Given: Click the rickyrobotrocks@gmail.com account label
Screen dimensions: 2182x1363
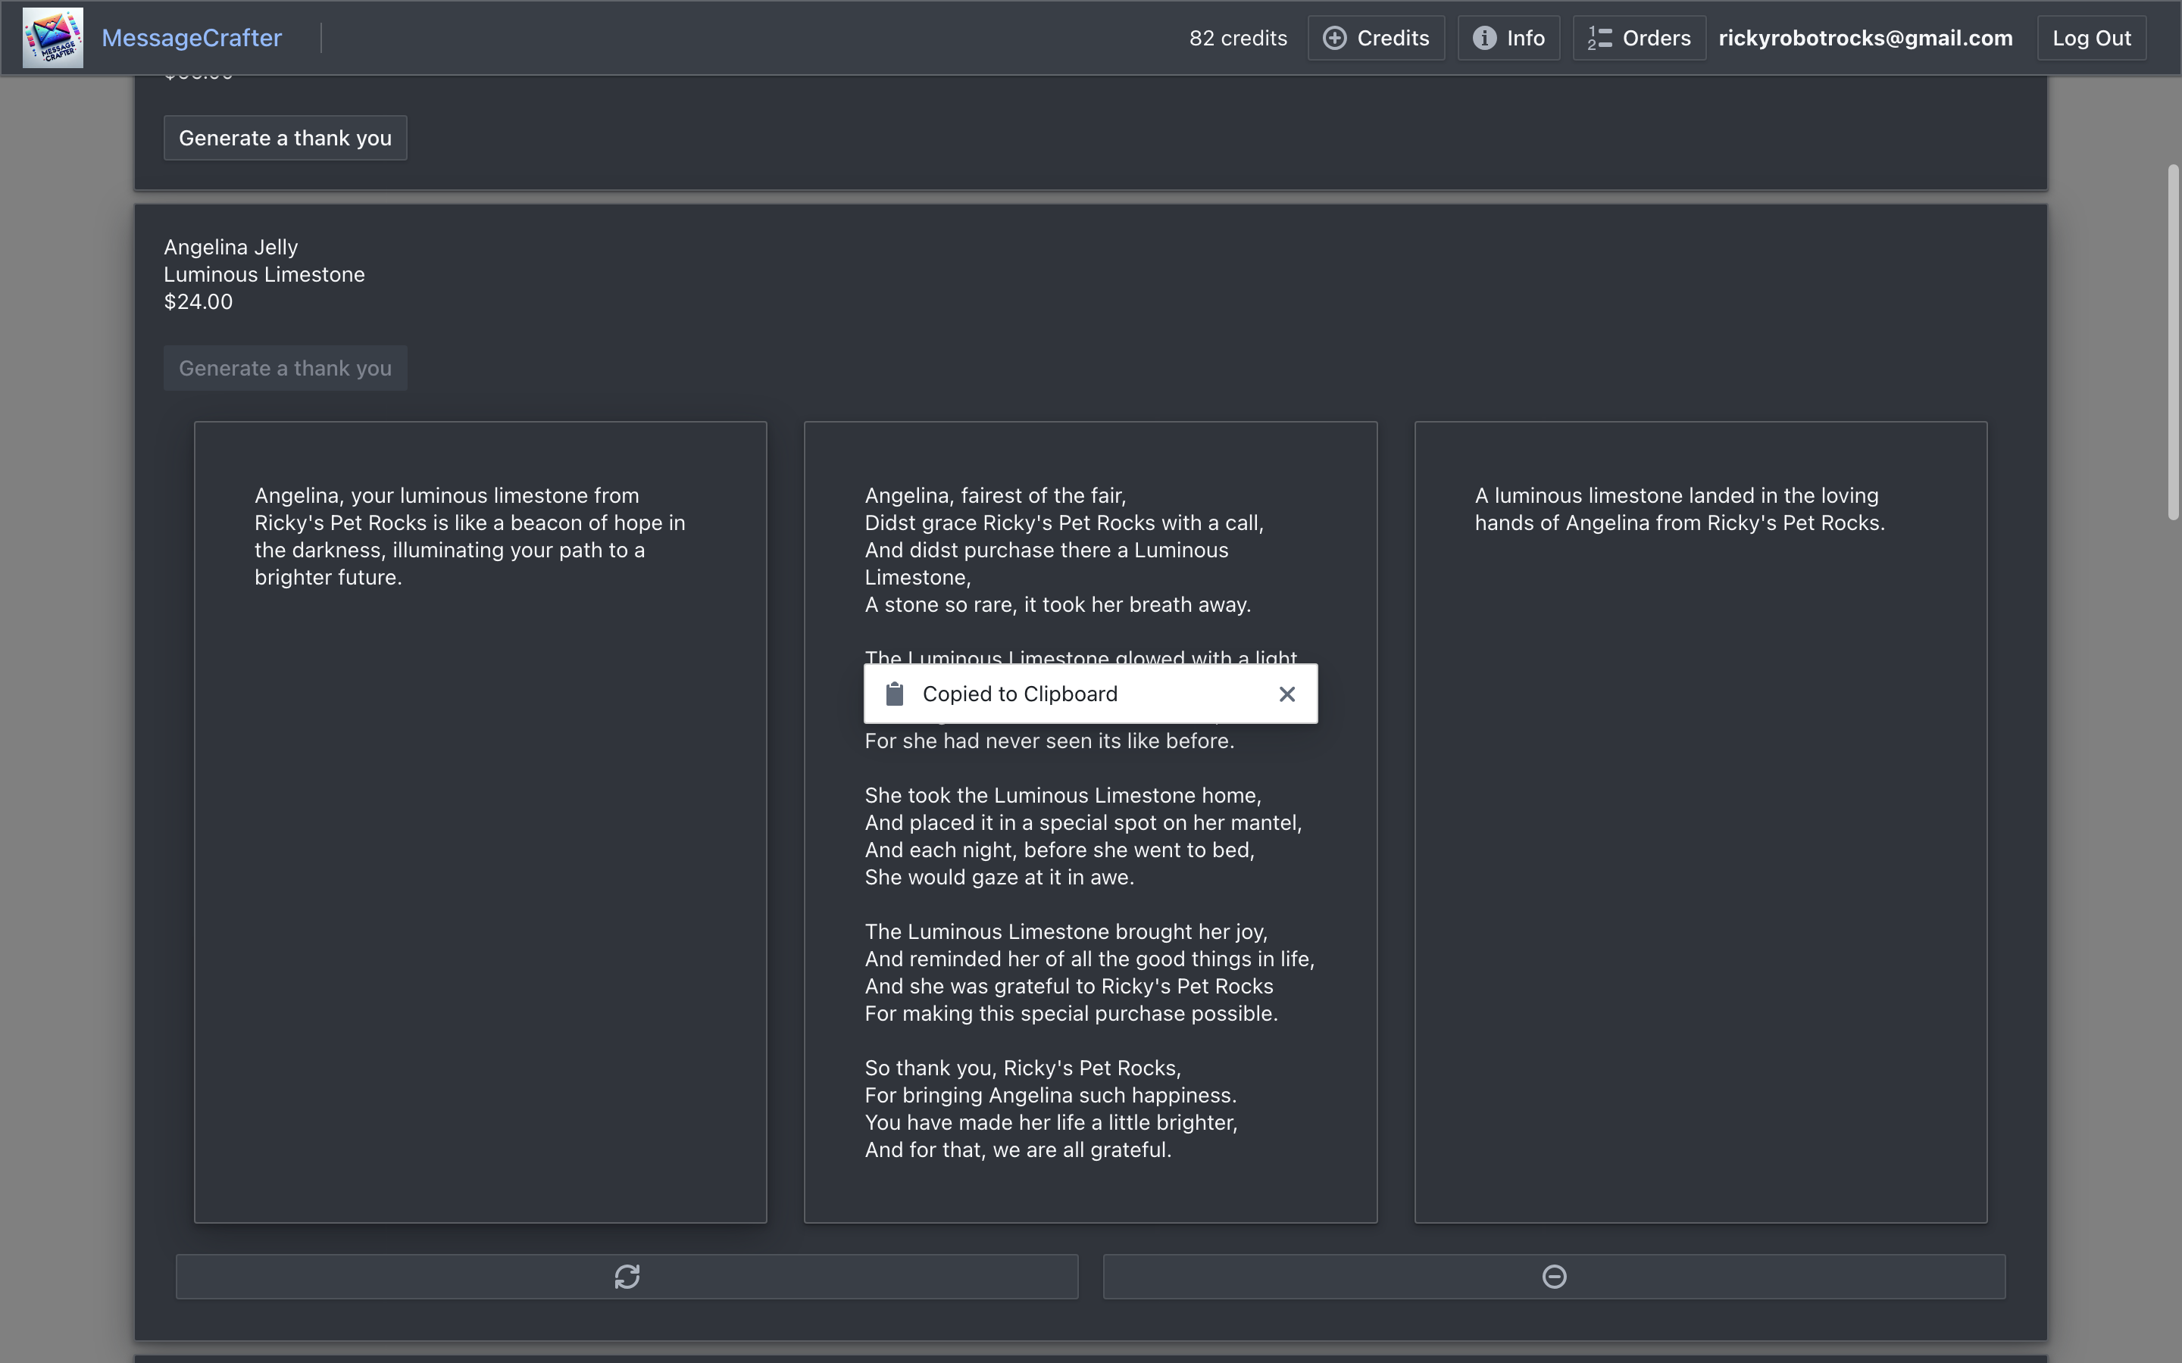Looking at the screenshot, I should pyautogui.click(x=1865, y=38).
